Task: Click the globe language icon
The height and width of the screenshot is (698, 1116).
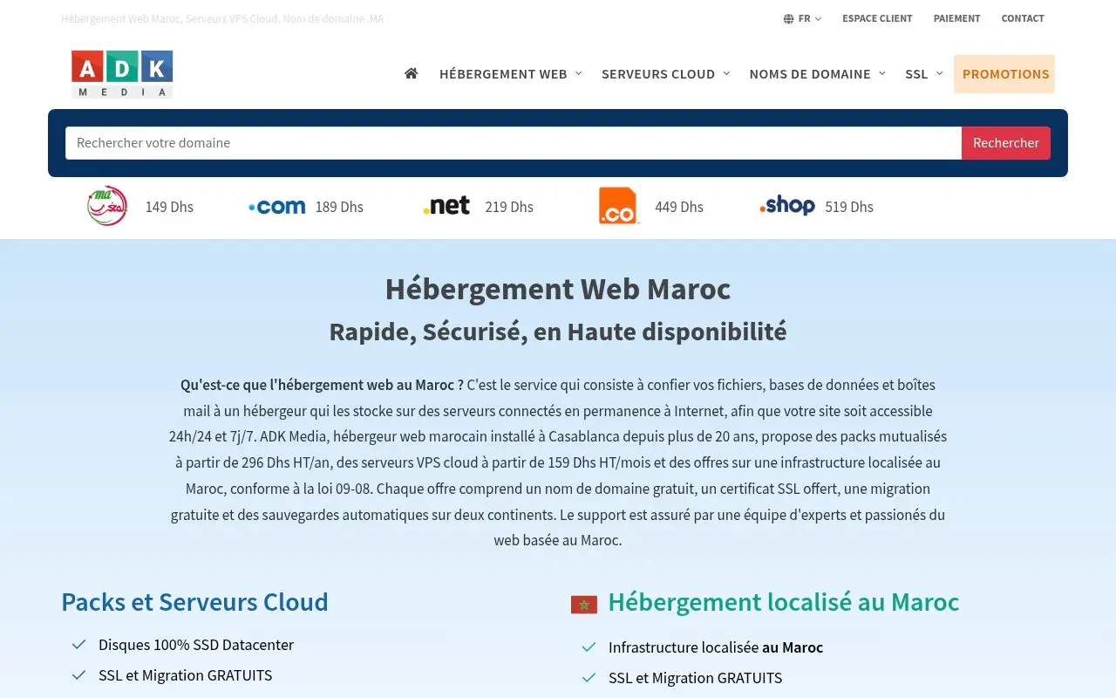Action: pos(788,18)
